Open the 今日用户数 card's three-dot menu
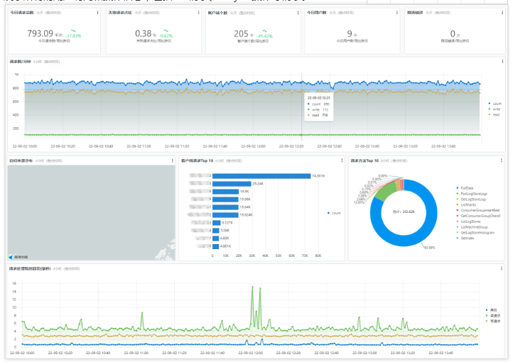This screenshot has height=362, width=513. coord(397,13)
